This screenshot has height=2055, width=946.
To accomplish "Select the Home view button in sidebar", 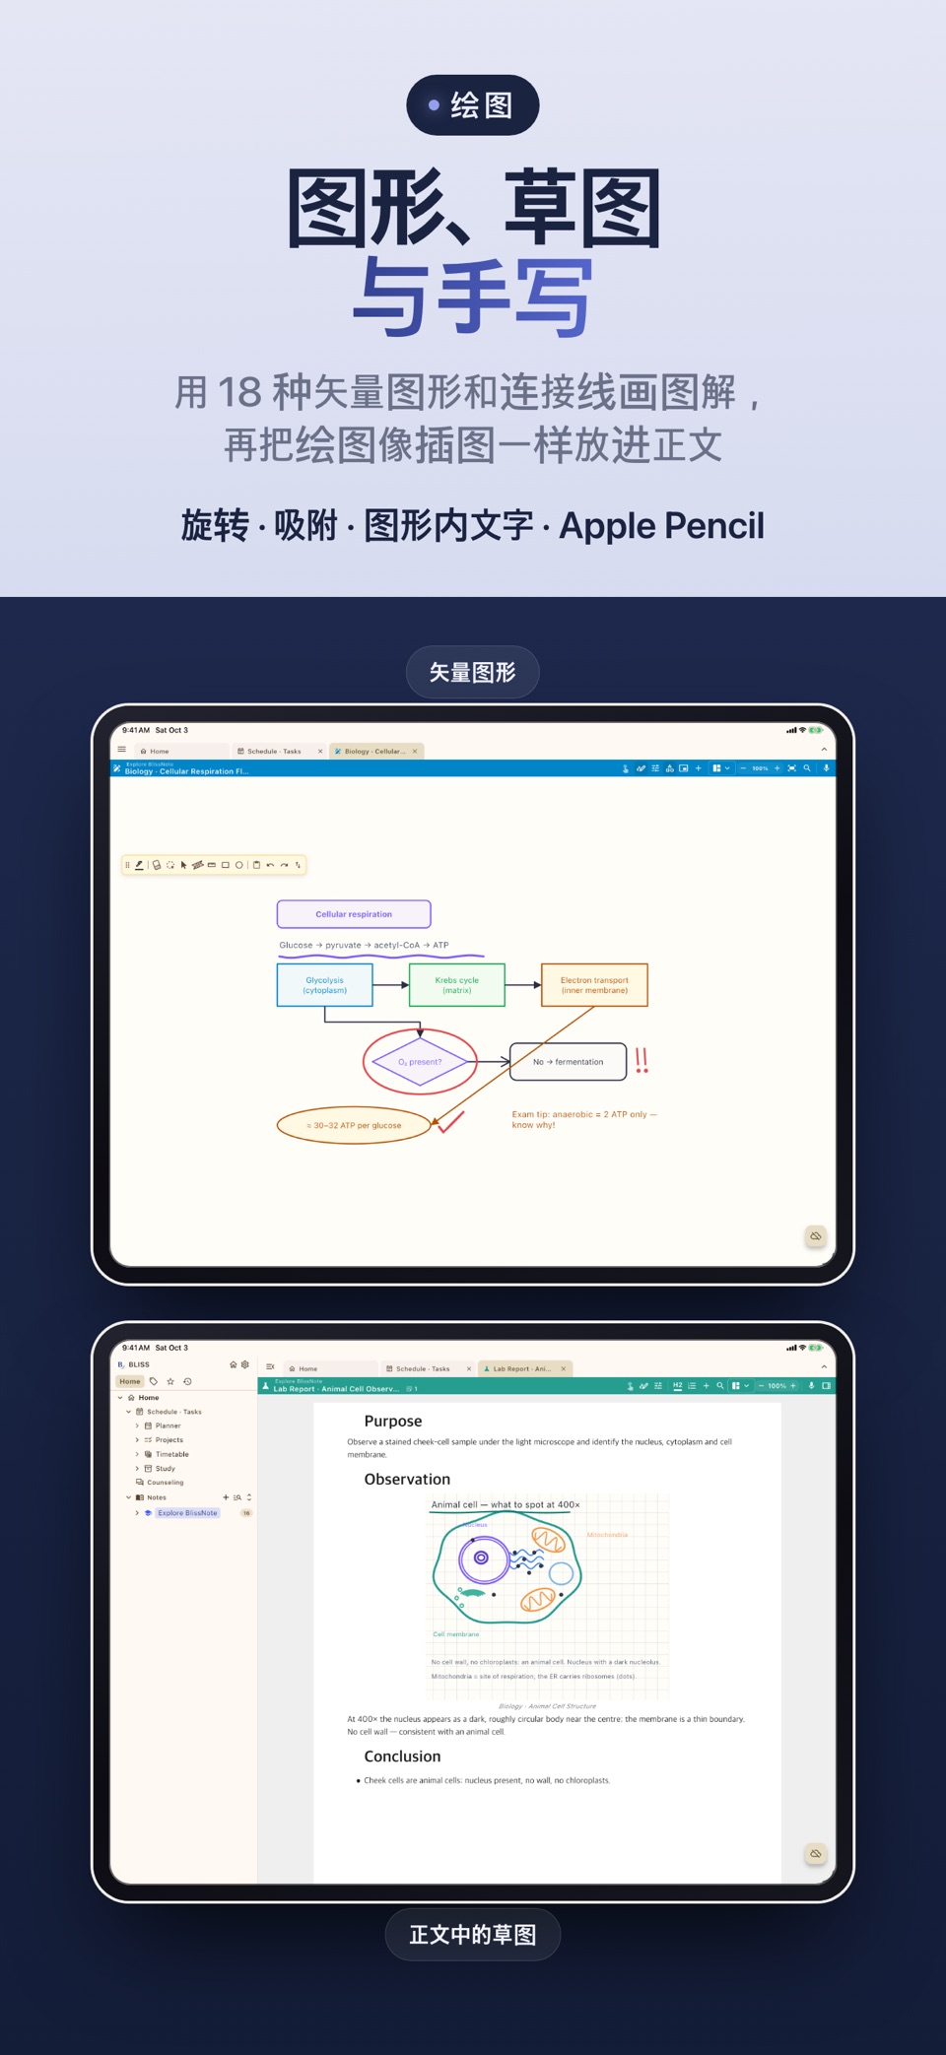I will point(130,1381).
